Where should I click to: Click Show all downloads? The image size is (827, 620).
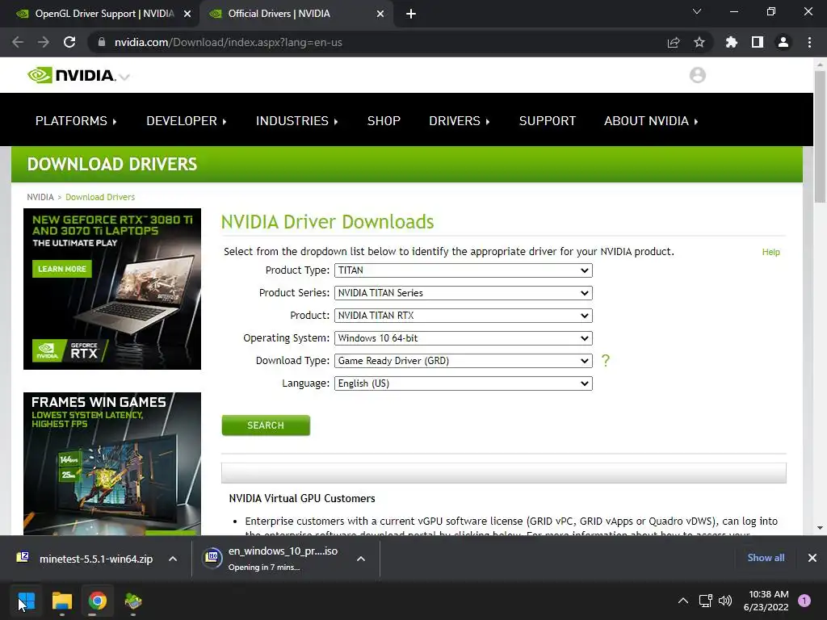[x=766, y=558]
